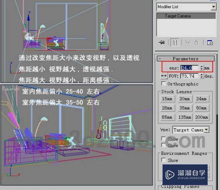Click FOV direction arrow flyout
This screenshot has height=190, width=220.
164,76
